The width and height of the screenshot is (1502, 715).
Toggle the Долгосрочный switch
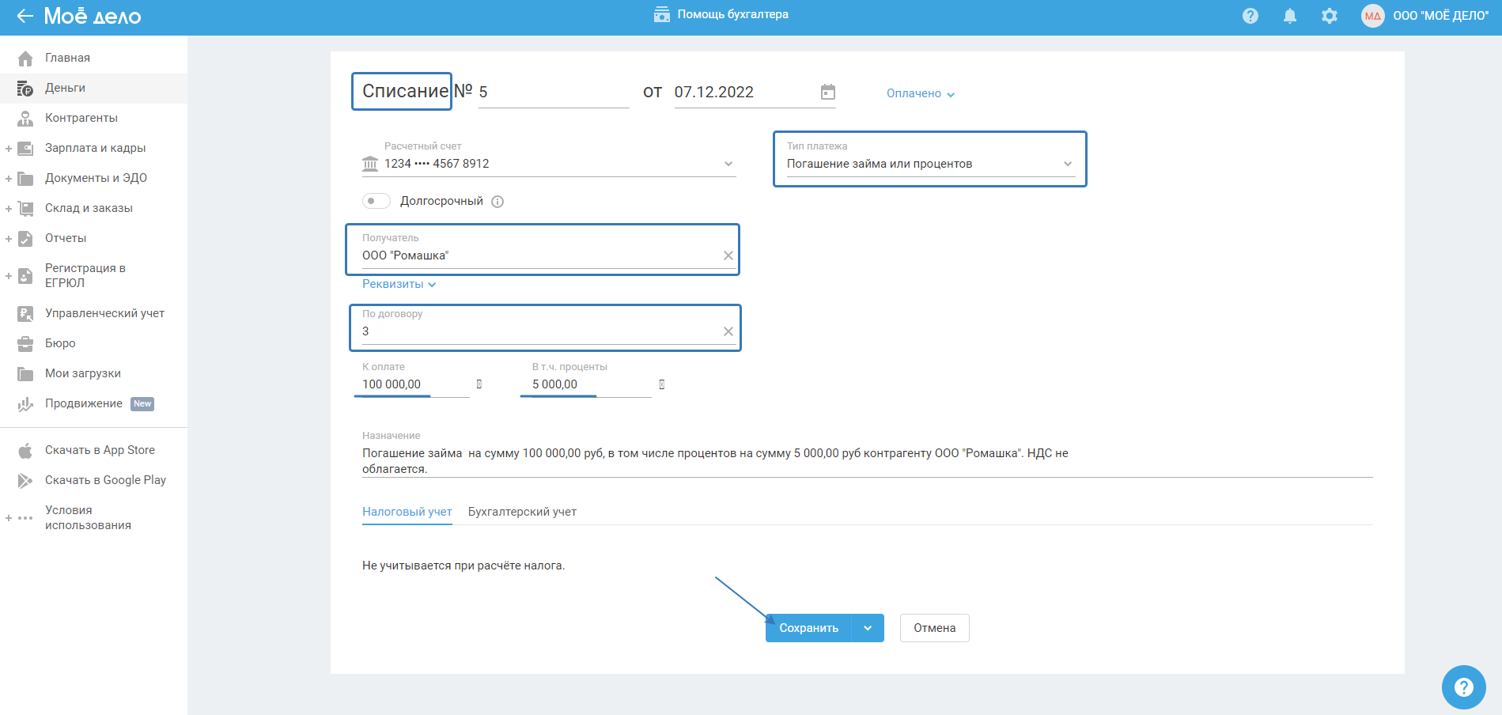376,201
